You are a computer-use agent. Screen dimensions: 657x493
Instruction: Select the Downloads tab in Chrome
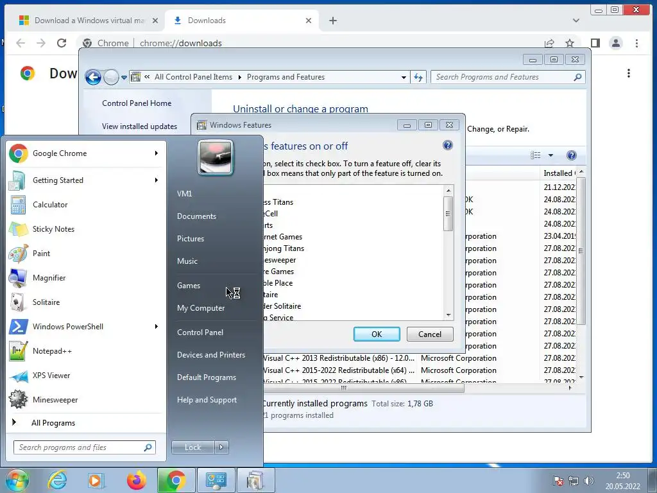click(x=242, y=21)
